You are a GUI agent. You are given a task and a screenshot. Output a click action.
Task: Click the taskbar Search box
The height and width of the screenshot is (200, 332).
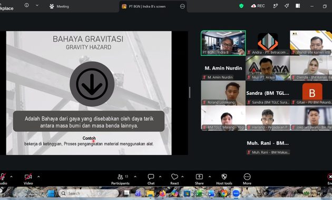89,193
